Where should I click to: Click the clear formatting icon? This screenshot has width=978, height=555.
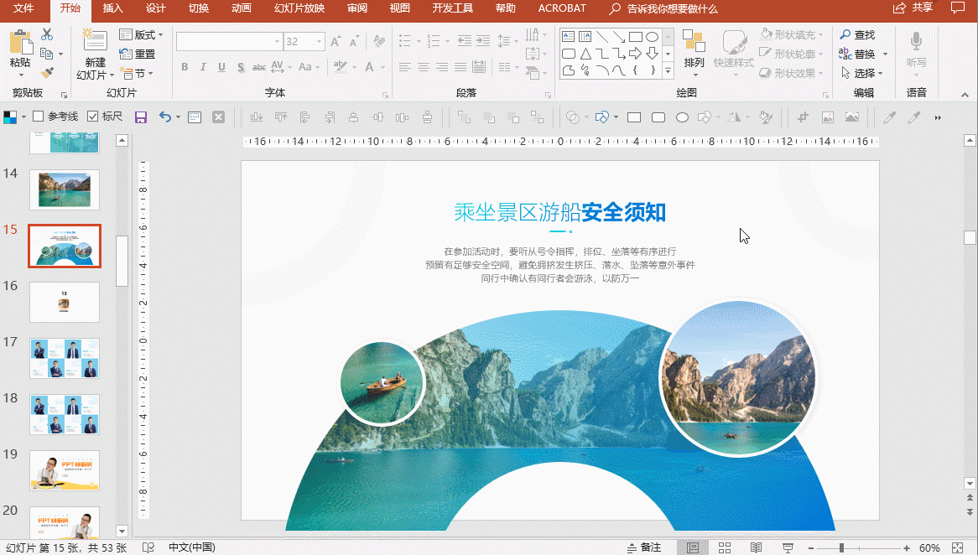click(x=379, y=42)
